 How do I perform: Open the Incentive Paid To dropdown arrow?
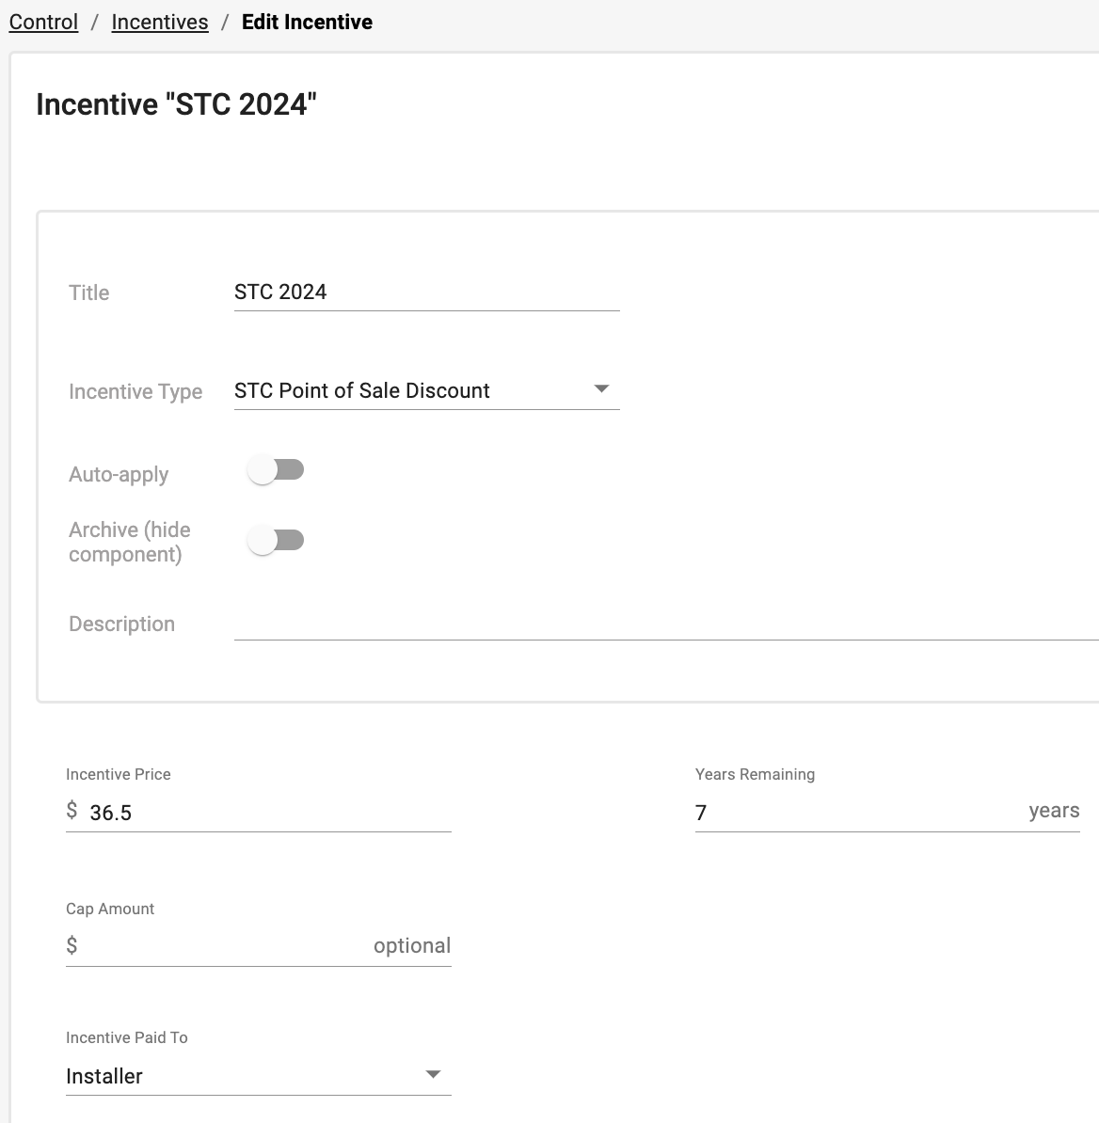(433, 1074)
